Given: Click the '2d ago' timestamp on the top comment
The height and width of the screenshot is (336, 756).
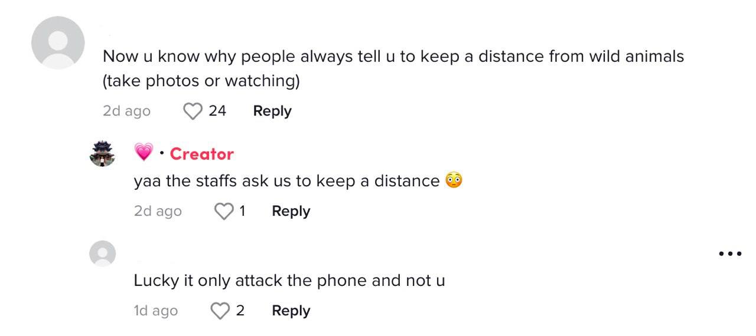Looking at the screenshot, I should [126, 111].
